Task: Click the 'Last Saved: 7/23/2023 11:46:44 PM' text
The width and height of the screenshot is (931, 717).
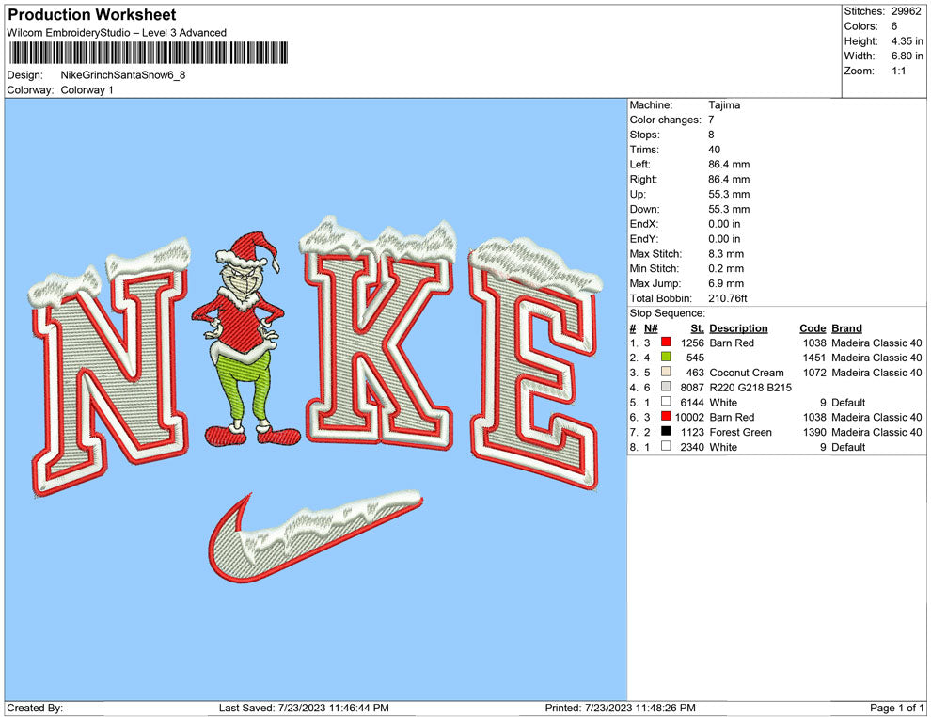Action: (x=304, y=708)
